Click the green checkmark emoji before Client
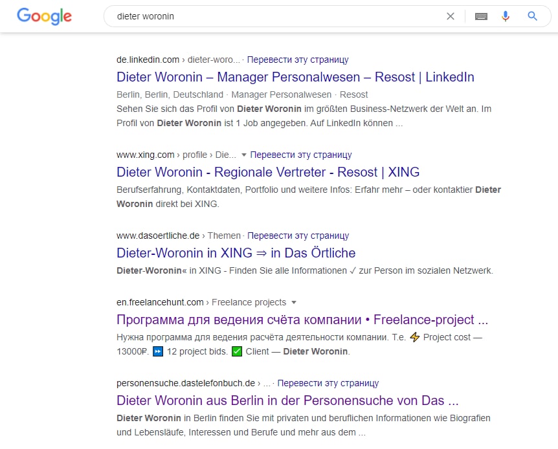The image size is (558, 449). click(x=237, y=351)
